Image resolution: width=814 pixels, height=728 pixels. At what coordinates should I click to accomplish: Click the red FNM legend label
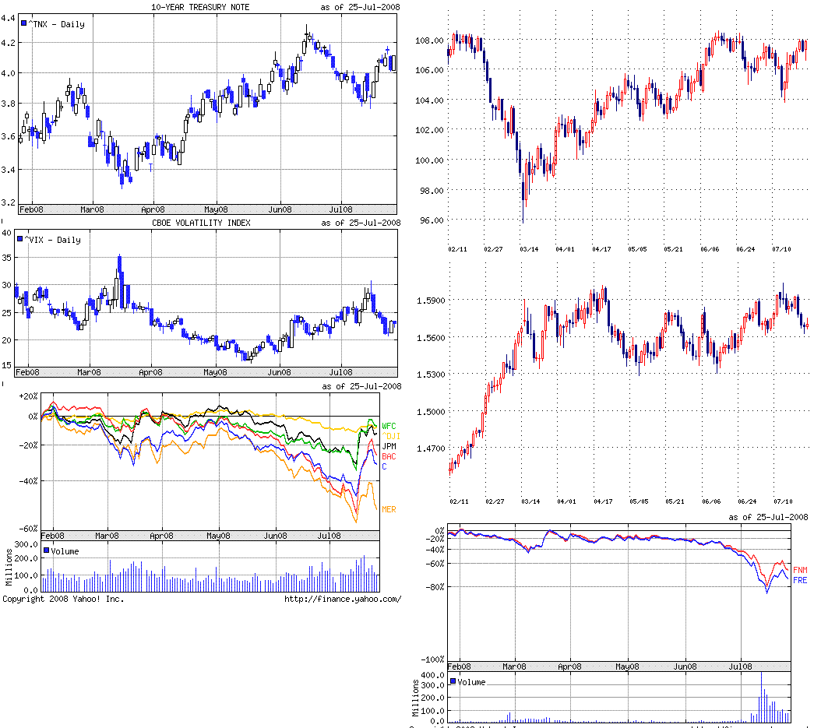pyautogui.click(x=800, y=571)
